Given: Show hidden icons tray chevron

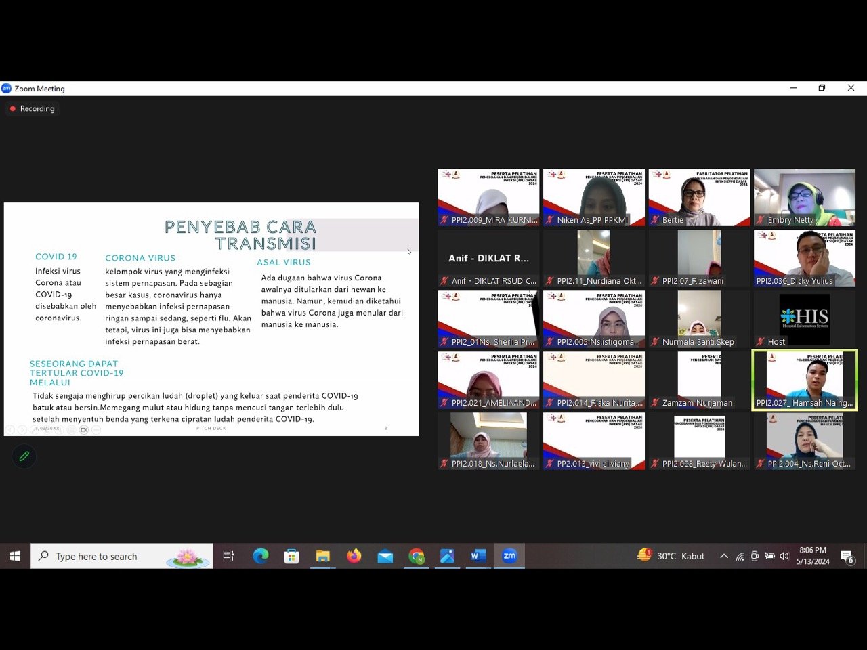Looking at the screenshot, I should [x=723, y=556].
